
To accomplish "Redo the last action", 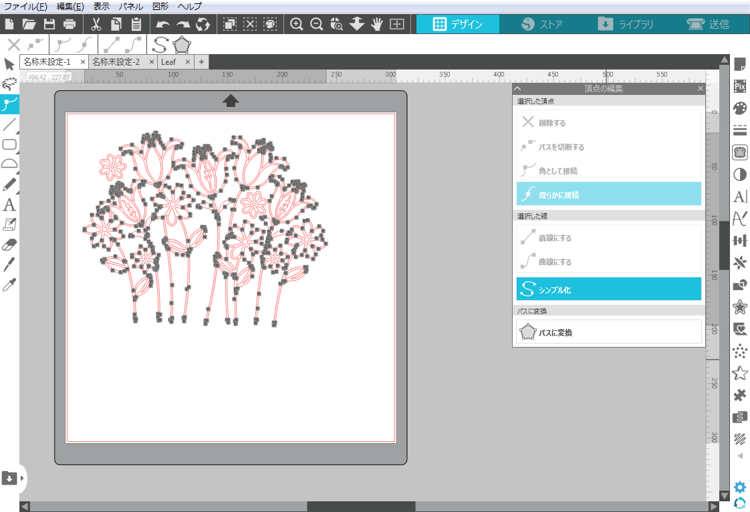I will point(182,25).
